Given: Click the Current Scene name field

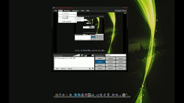Looking at the screenshot, I should 116,55.
